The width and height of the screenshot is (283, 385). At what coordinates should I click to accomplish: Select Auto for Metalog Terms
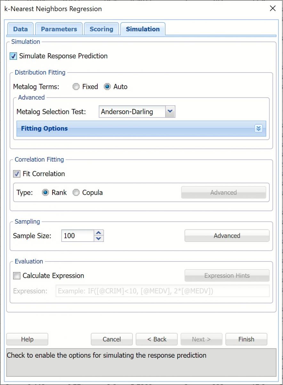pyautogui.click(x=107, y=87)
